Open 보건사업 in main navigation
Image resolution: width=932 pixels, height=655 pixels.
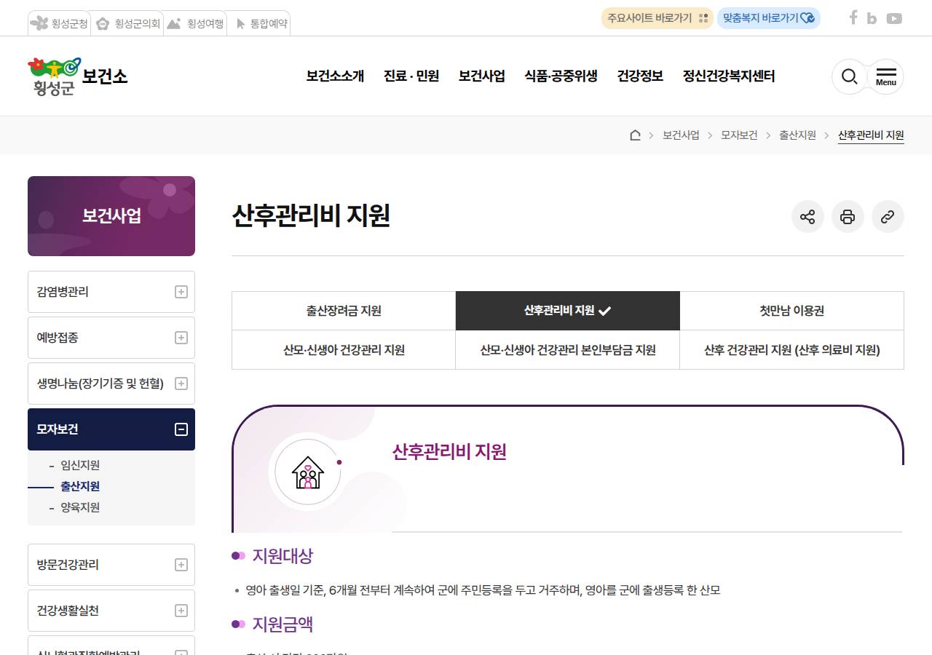[x=482, y=76]
